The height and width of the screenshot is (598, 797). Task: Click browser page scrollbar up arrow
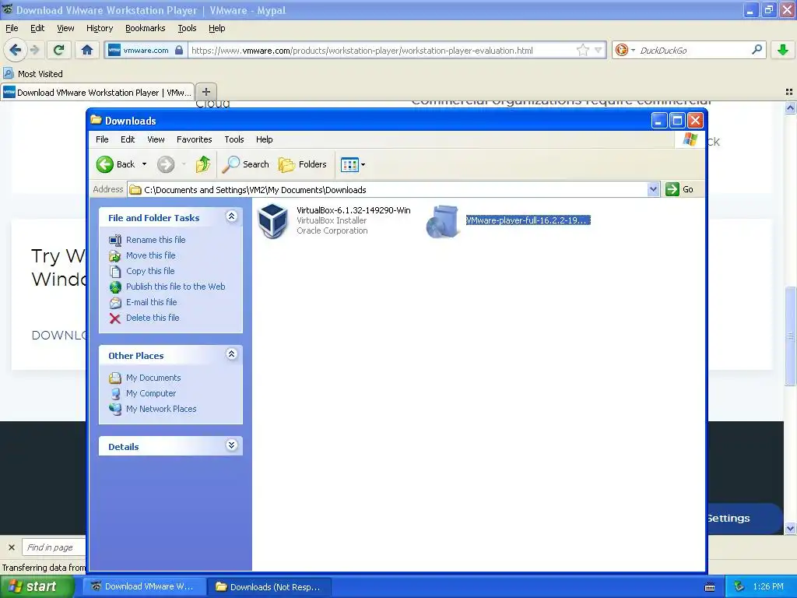point(791,107)
